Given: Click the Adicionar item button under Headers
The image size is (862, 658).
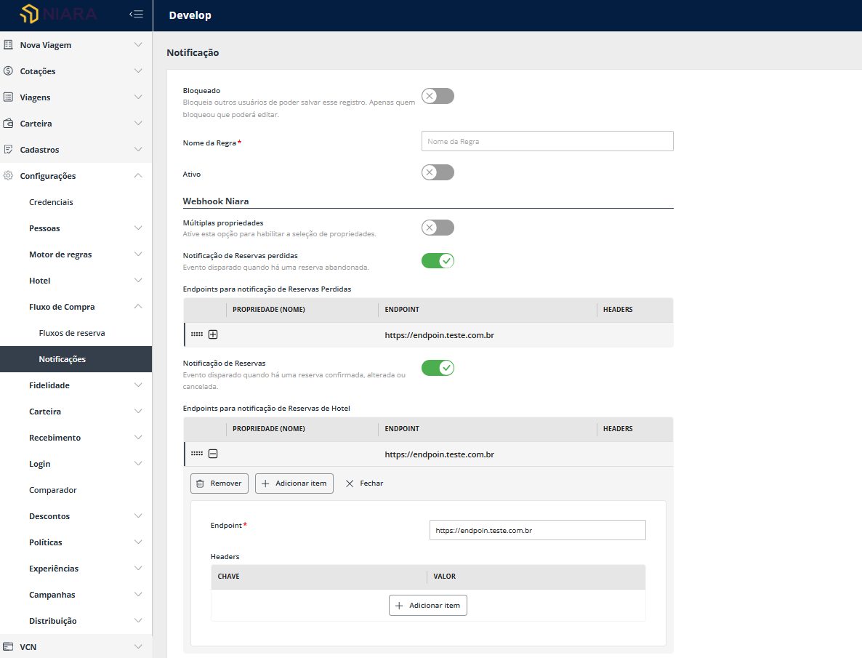Looking at the screenshot, I should point(427,605).
